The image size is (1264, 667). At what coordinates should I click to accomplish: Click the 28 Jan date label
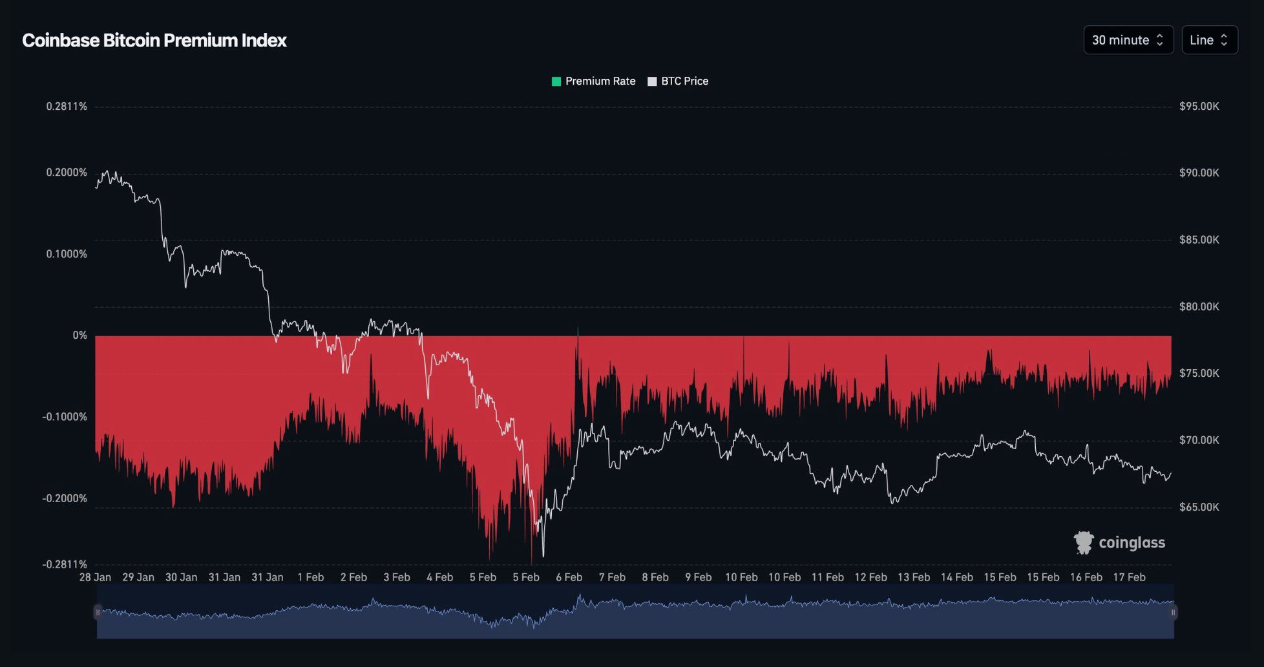point(95,577)
